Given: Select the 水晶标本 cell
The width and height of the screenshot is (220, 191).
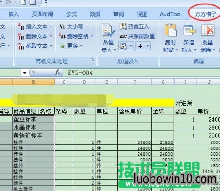Looking at the screenshot, I should coord(34,127).
